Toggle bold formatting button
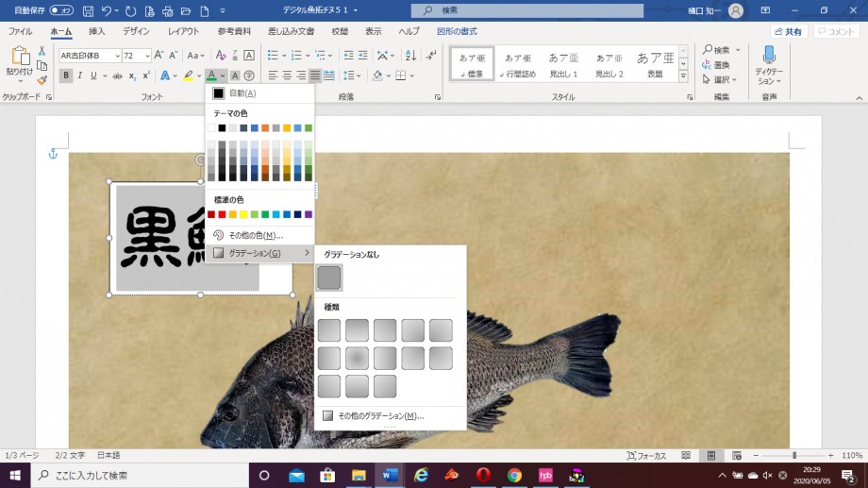 point(66,76)
